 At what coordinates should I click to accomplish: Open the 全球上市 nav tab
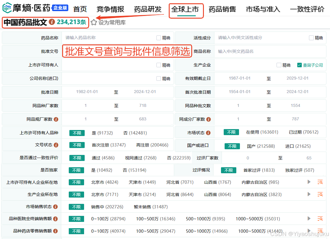185,9
